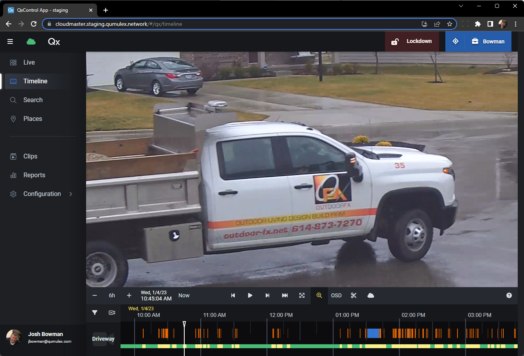
Task: Toggle browser side panel icon
Action: click(490, 24)
